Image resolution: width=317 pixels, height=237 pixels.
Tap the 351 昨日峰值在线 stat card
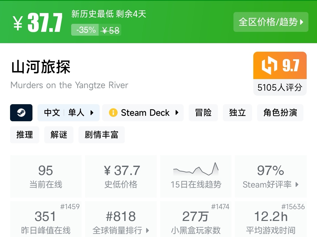46,219
